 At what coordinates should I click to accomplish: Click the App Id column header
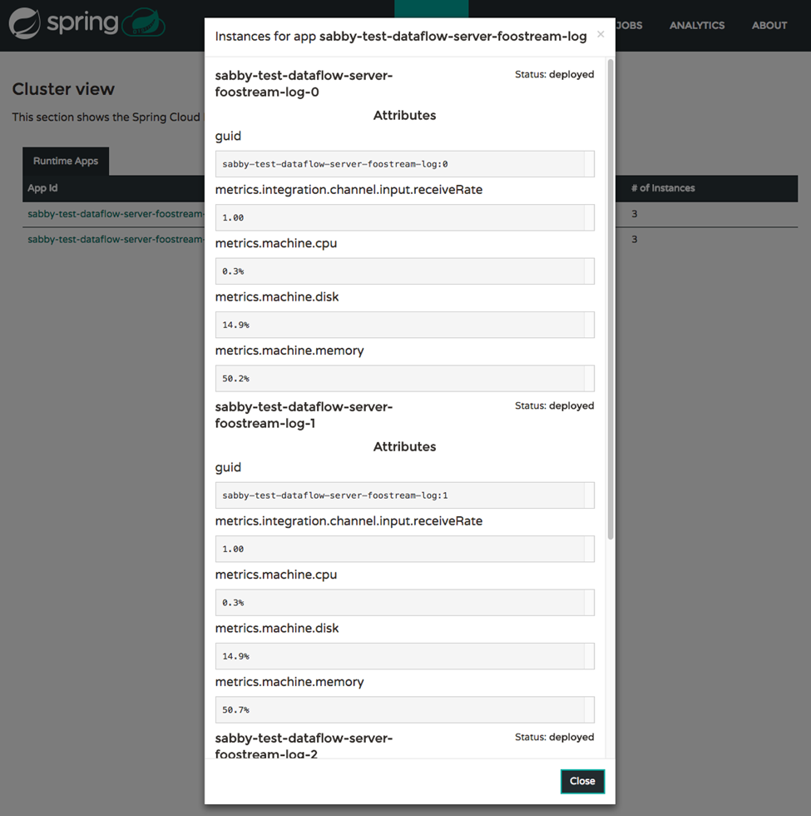pyautogui.click(x=42, y=188)
